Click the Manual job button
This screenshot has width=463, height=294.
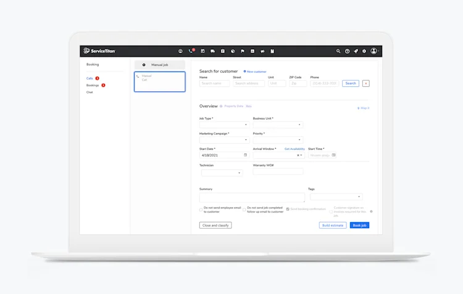pyautogui.click(x=160, y=65)
